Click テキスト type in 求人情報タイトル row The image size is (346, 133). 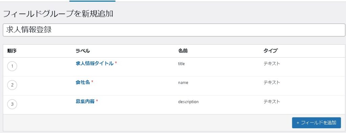[272, 64]
